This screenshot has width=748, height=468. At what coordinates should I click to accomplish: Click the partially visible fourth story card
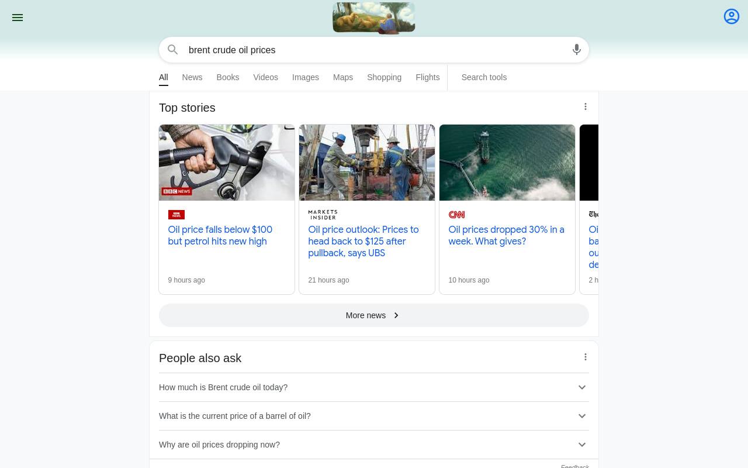[589, 209]
